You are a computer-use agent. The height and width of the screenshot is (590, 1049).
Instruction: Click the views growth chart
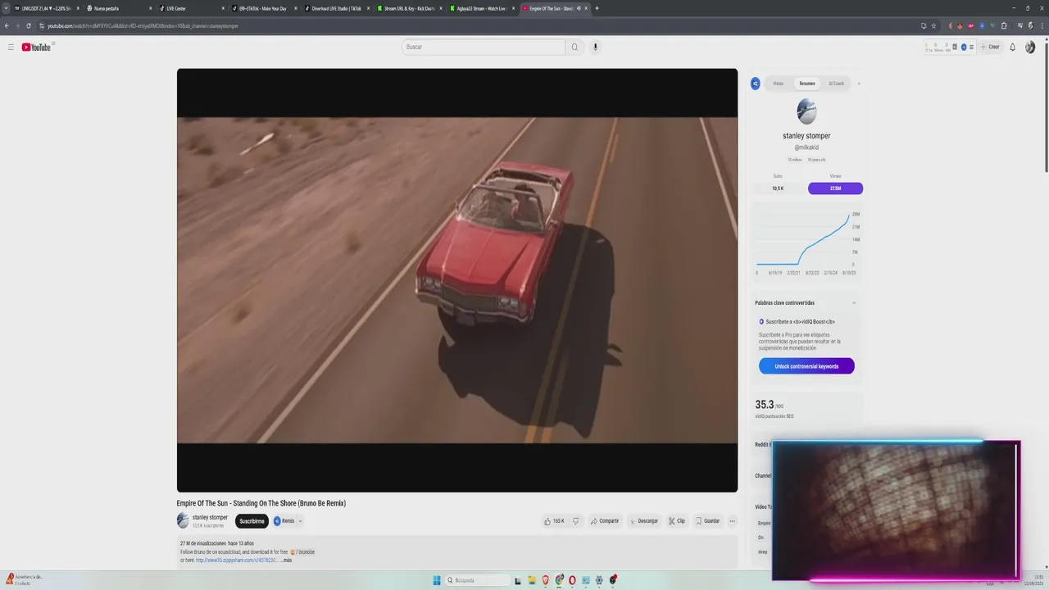806,243
